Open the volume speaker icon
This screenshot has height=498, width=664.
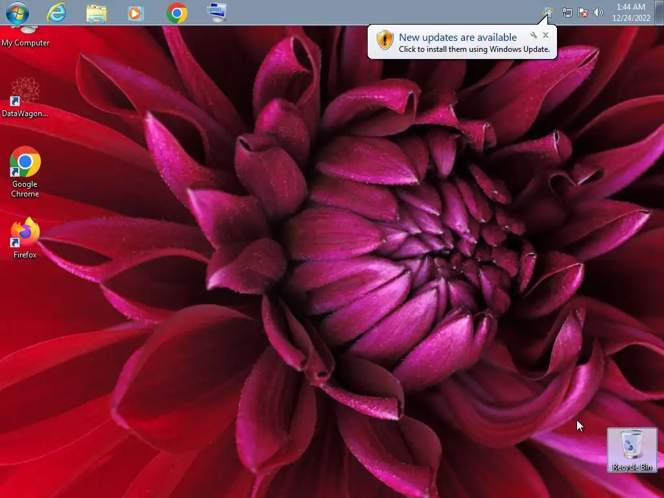[x=599, y=13]
